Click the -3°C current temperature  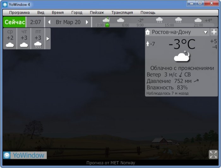(182, 44)
